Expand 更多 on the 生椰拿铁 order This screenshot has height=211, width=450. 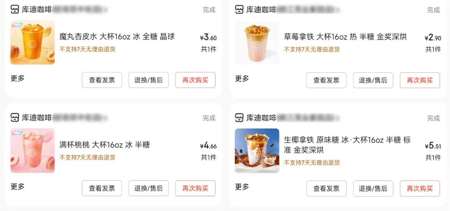242,187
